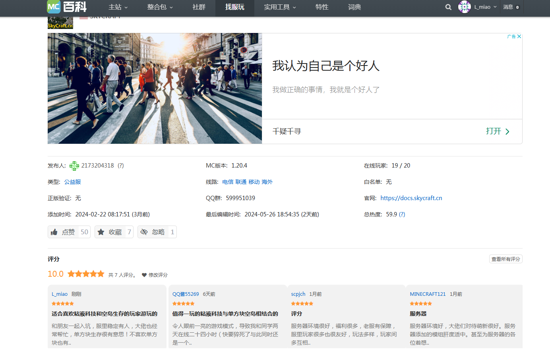Open the L_miao account dropdown

tap(485, 7)
